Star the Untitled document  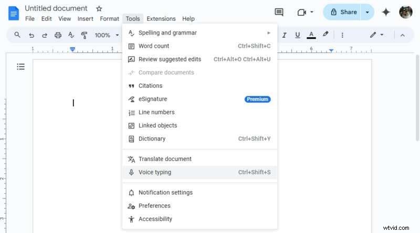tap(99, 8)
